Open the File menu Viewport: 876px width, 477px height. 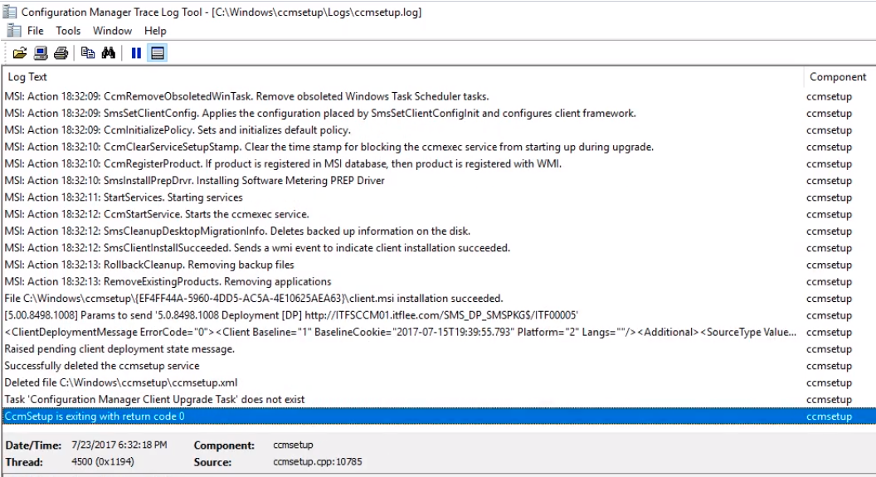[35, 31]
